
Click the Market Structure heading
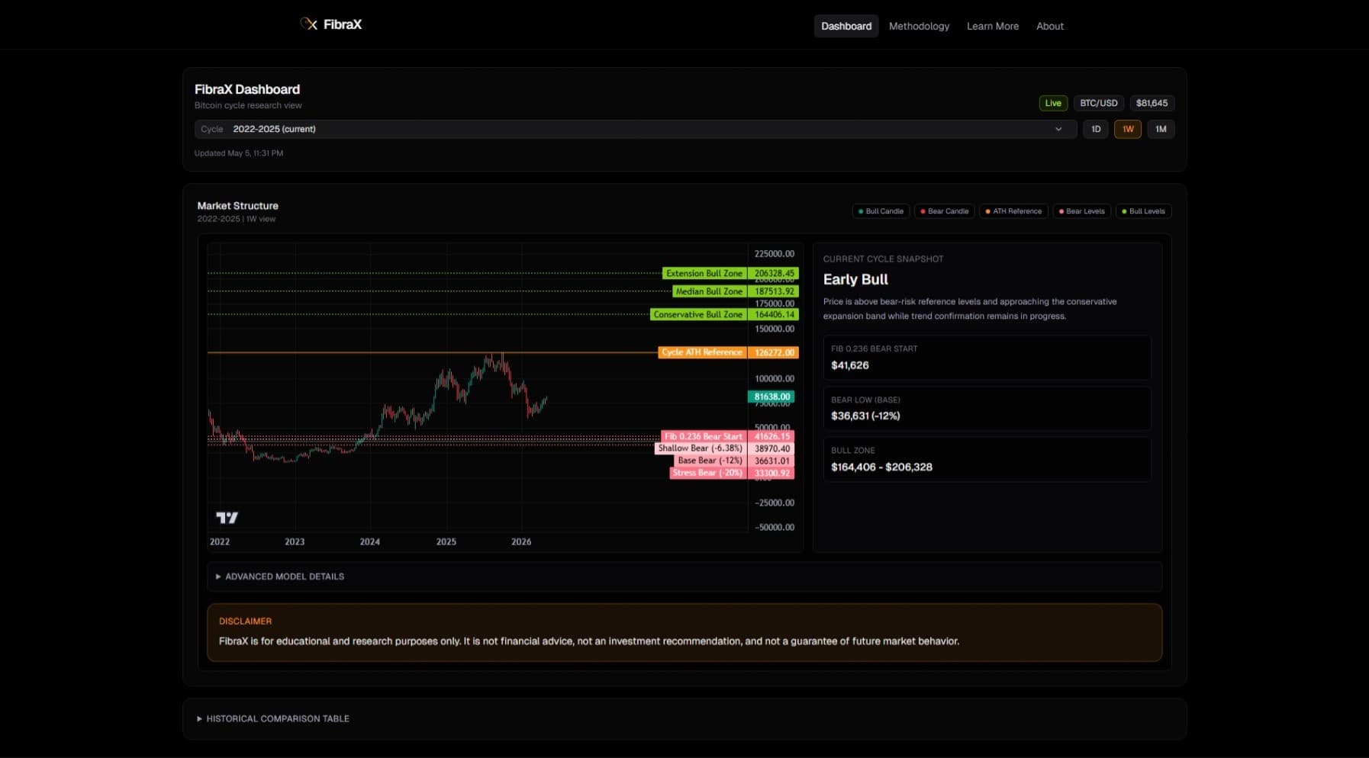tap(237, 206)
